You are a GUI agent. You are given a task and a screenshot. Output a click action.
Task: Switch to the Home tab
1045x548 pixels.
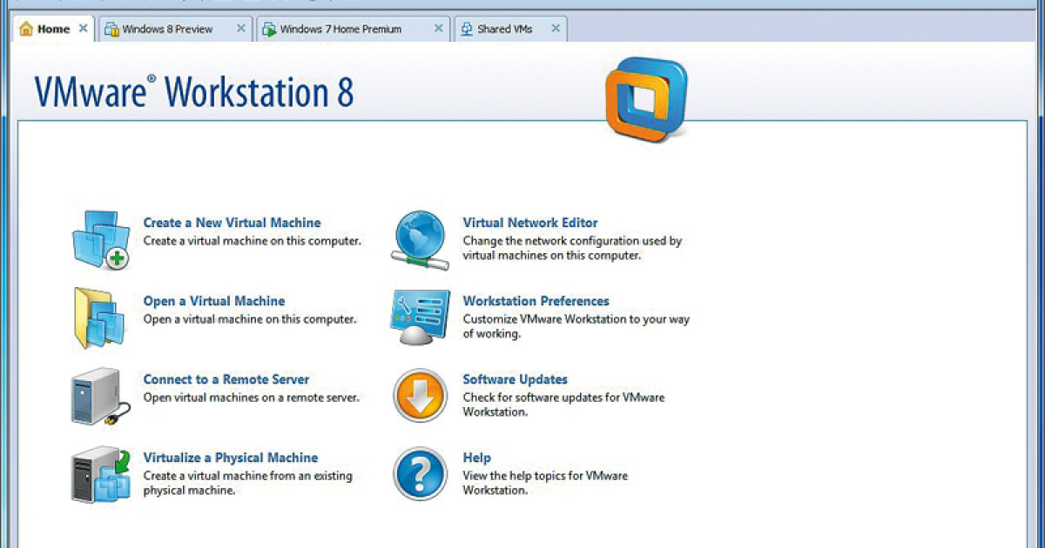click(x=53, y=29)
